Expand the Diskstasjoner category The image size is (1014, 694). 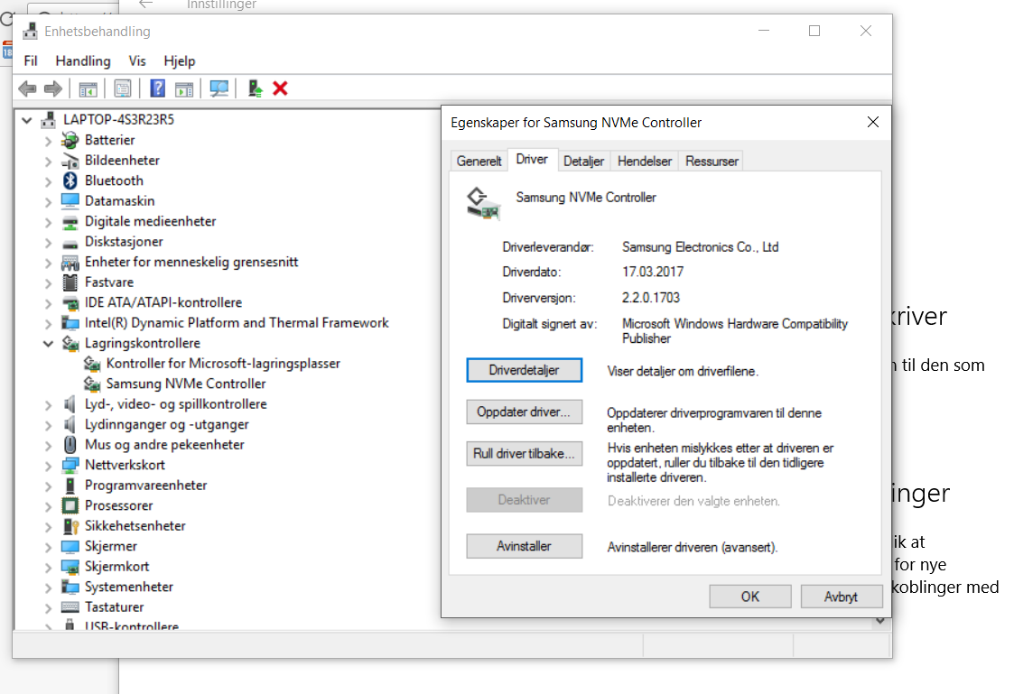48,242
